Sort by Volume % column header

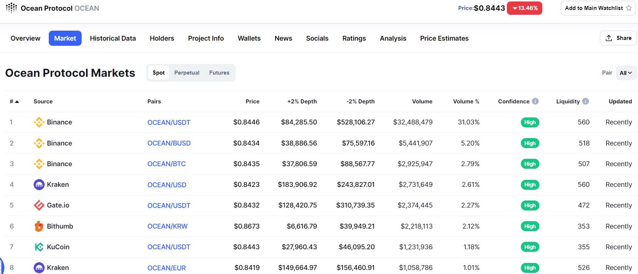click(x=466, y=102)
